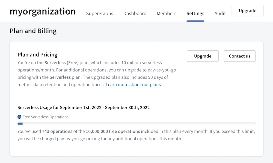
Task: Click the myorganization logo
Action: (42, 11)
